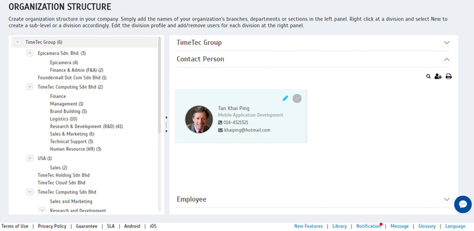The height and width of the screenshot is (231, 474).
Task: Collapse the Epicamera Sdn. Bhd. node
Action: (x=30, y=53)
